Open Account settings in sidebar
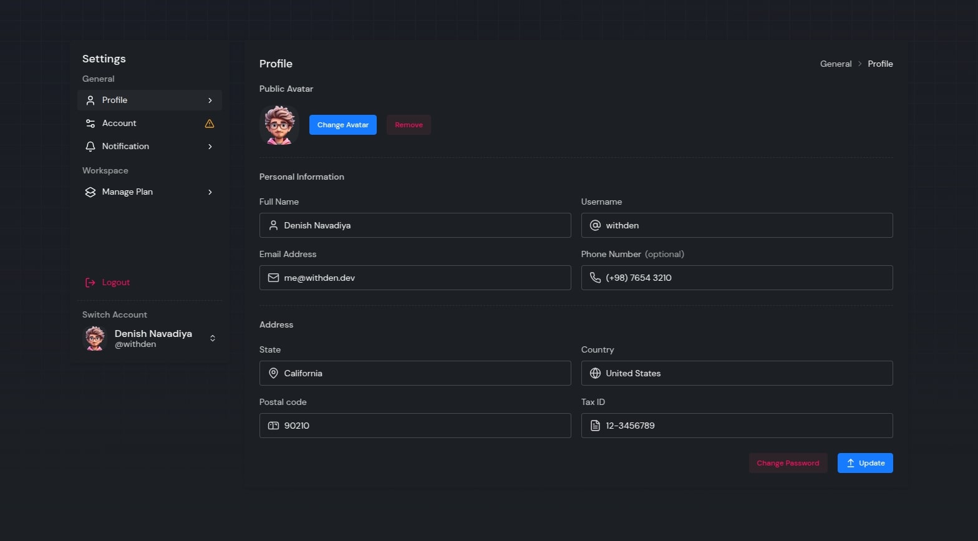Screen dimensions: 978x541 [x=119, y=124]
